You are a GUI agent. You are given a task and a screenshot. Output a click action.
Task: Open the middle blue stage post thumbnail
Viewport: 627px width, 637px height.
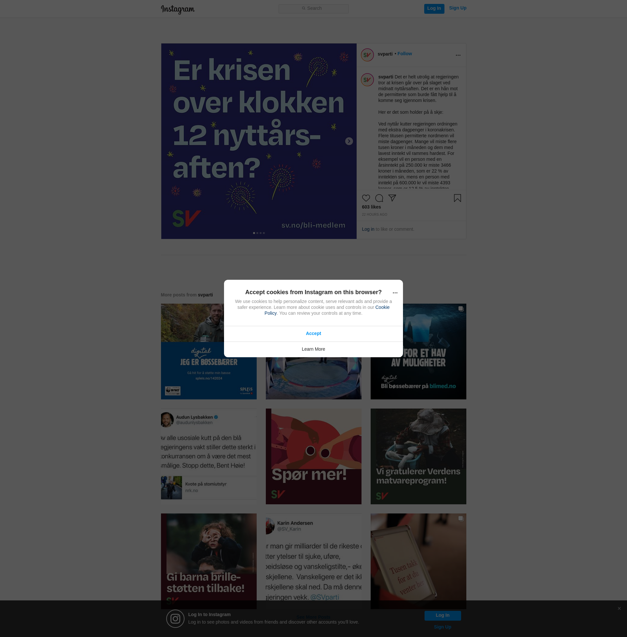[313, 378]
